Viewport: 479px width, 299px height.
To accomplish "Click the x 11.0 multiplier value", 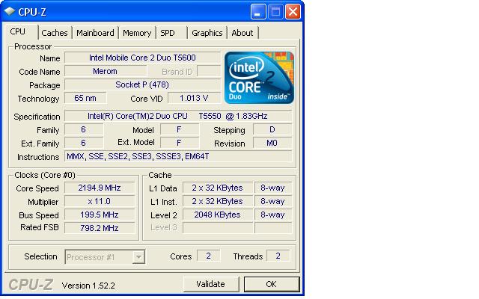I will coord(100,201).
